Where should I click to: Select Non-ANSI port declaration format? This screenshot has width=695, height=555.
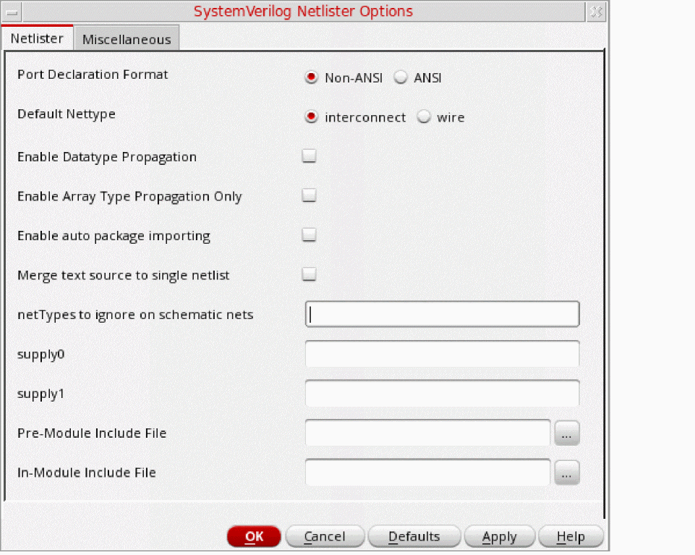[x=312, y=78]
